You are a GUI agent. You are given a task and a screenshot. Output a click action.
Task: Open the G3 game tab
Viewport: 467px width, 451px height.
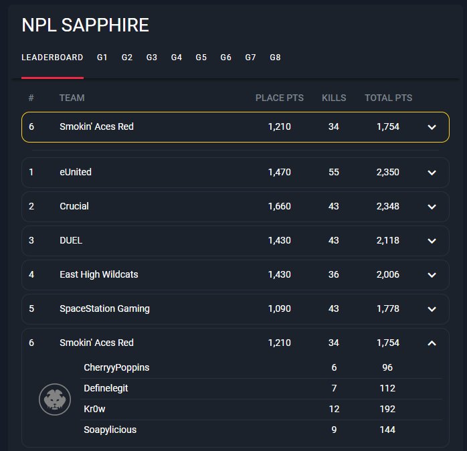[152, 57]
